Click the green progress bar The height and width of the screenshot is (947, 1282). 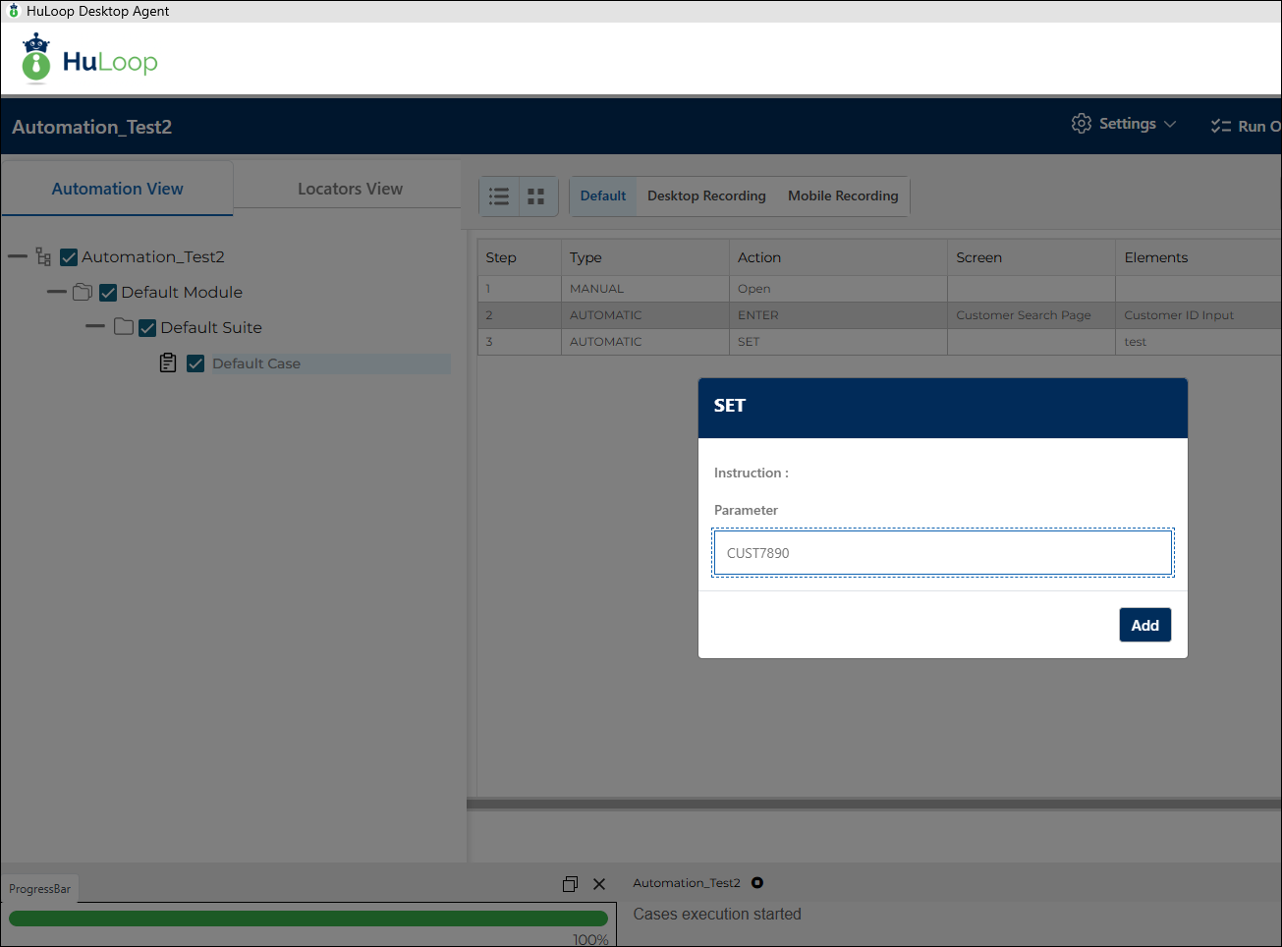(x=308, y=919)
